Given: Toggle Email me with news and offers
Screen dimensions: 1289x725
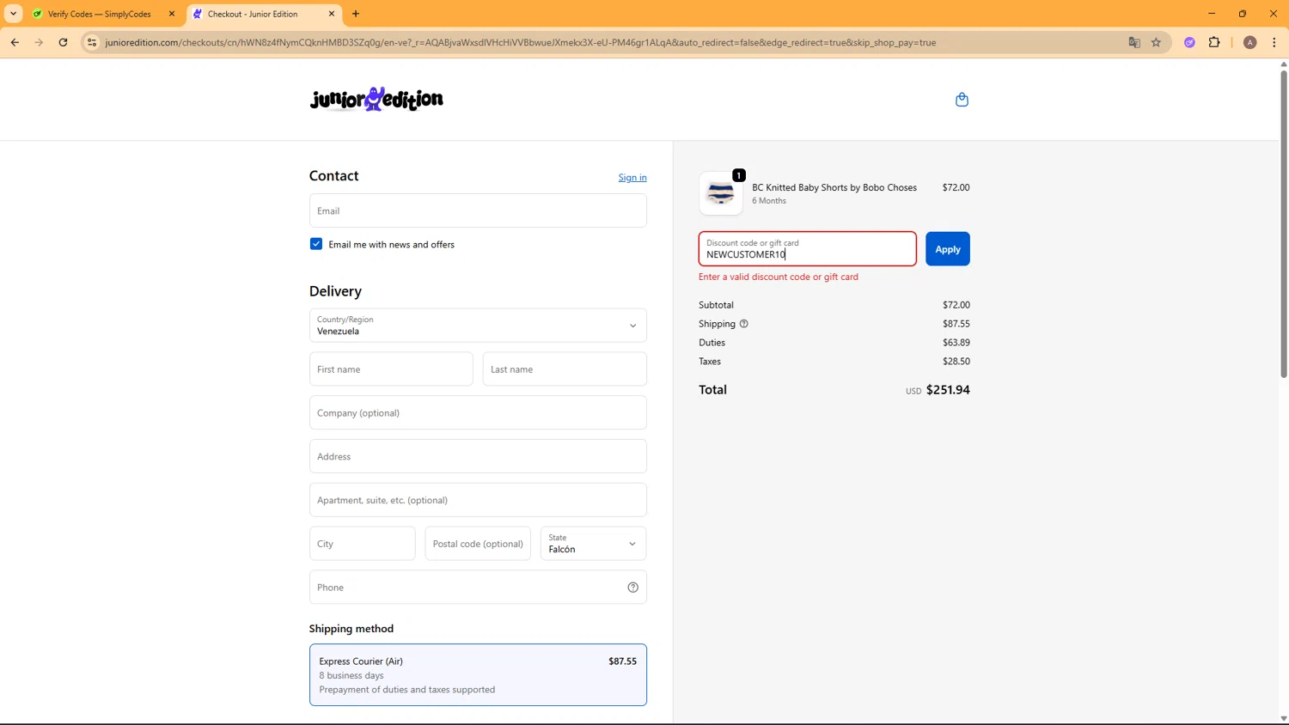Looking at the screenshot, I should click(x=316, y=244).
